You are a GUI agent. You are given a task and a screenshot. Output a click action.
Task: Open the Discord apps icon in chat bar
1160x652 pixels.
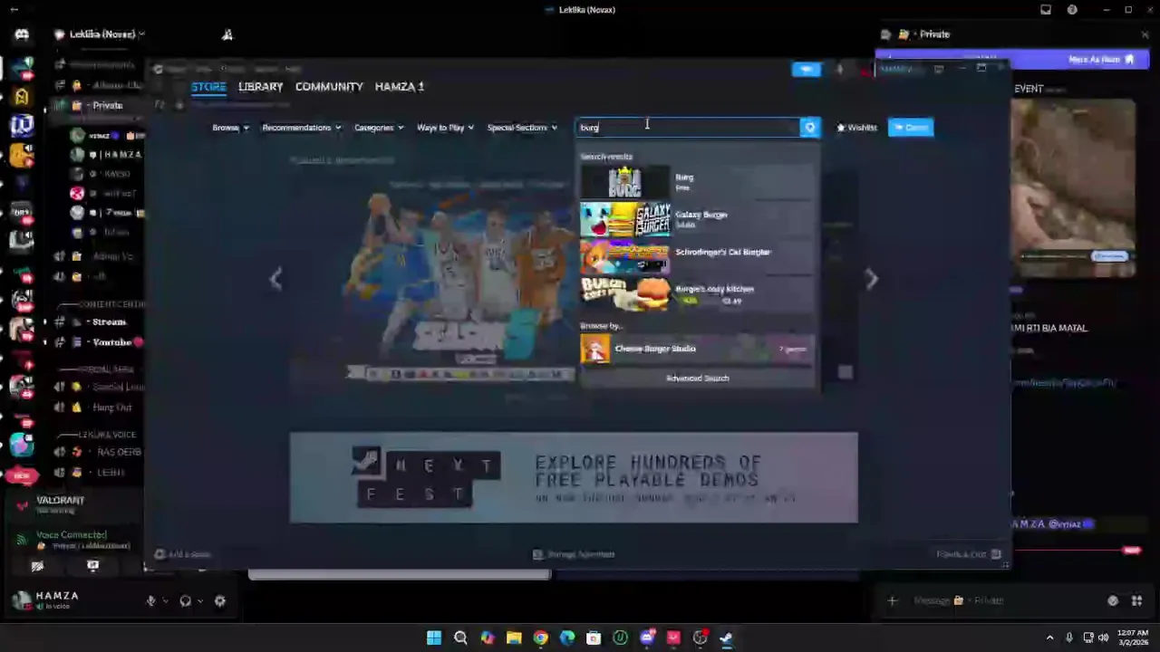click(x=1137, y=600)
